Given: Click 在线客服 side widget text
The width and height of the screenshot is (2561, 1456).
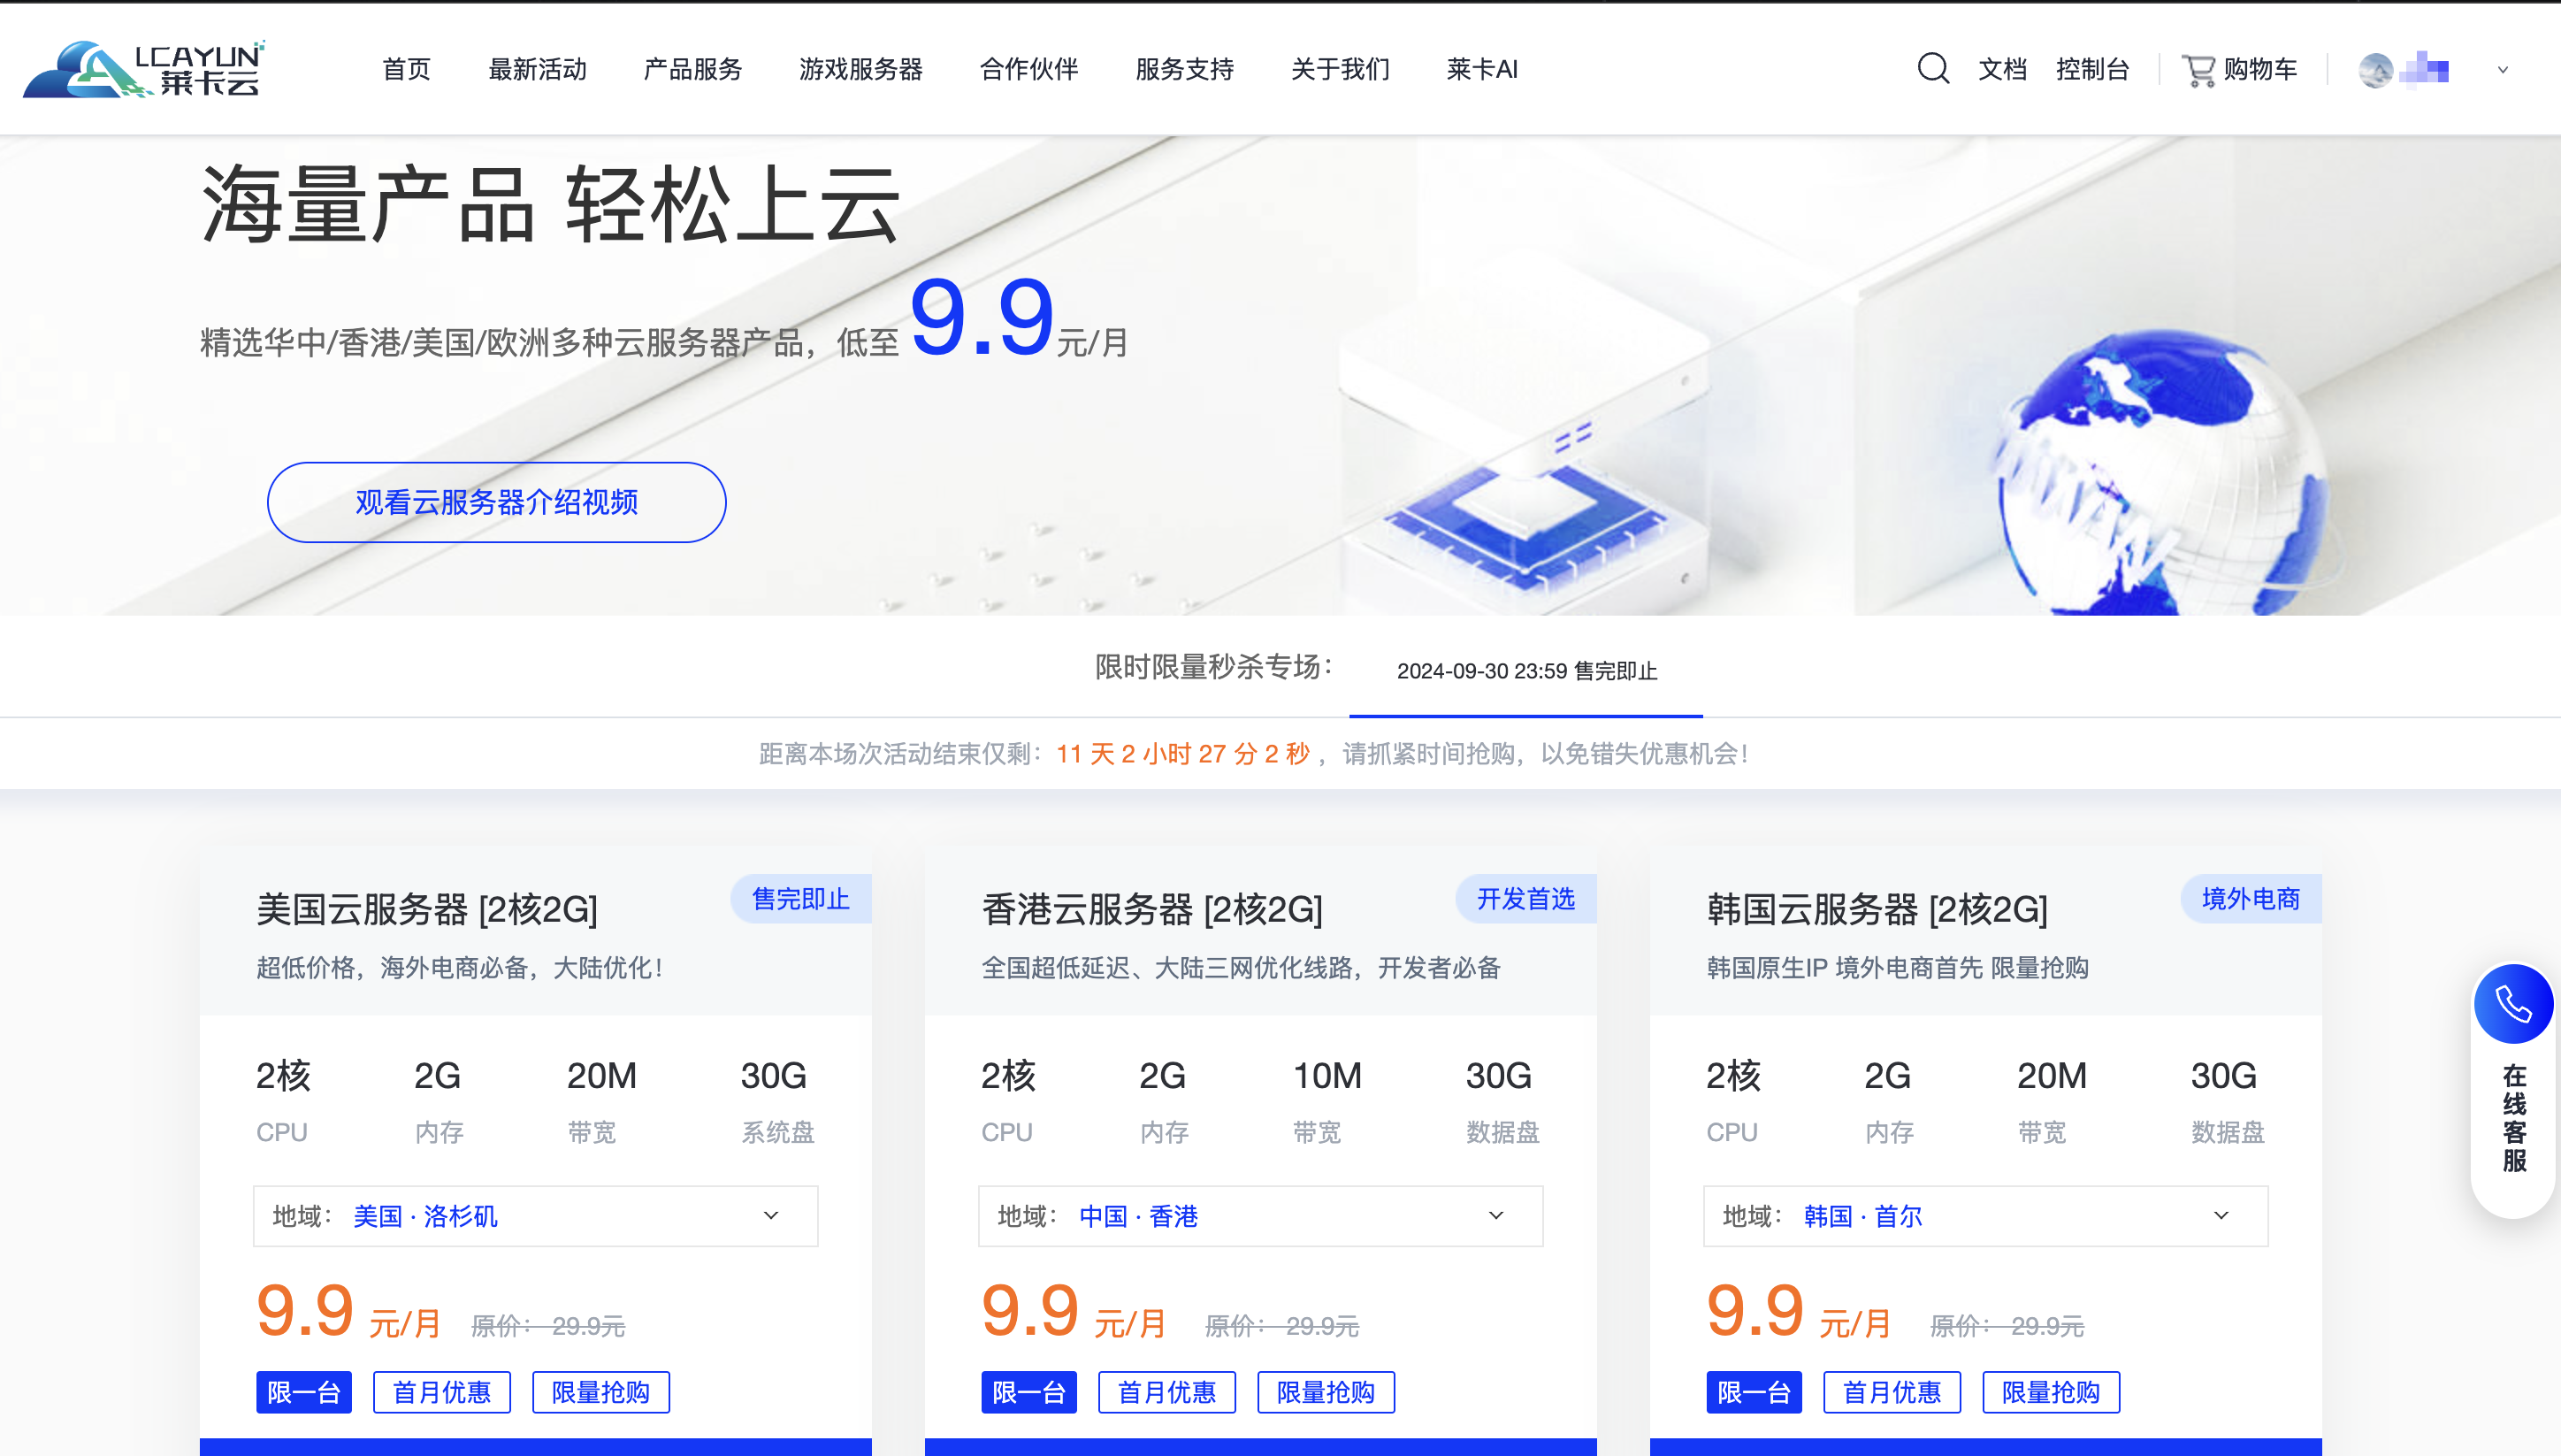Looking at the screenshot, I should pyautogui.click(x=2514, y=1117).
